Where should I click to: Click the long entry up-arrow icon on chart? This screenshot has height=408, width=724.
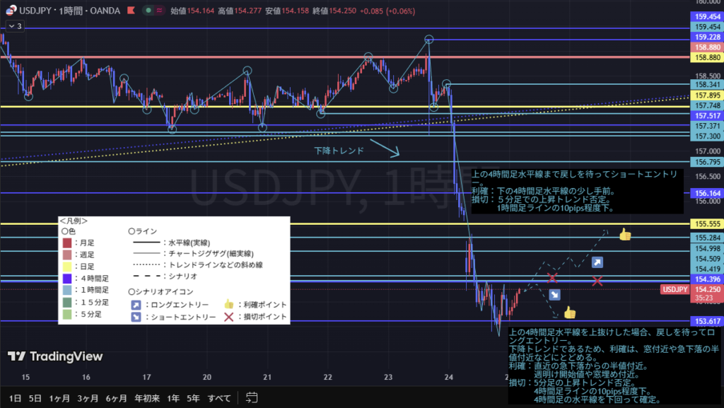tap(597, 262)
